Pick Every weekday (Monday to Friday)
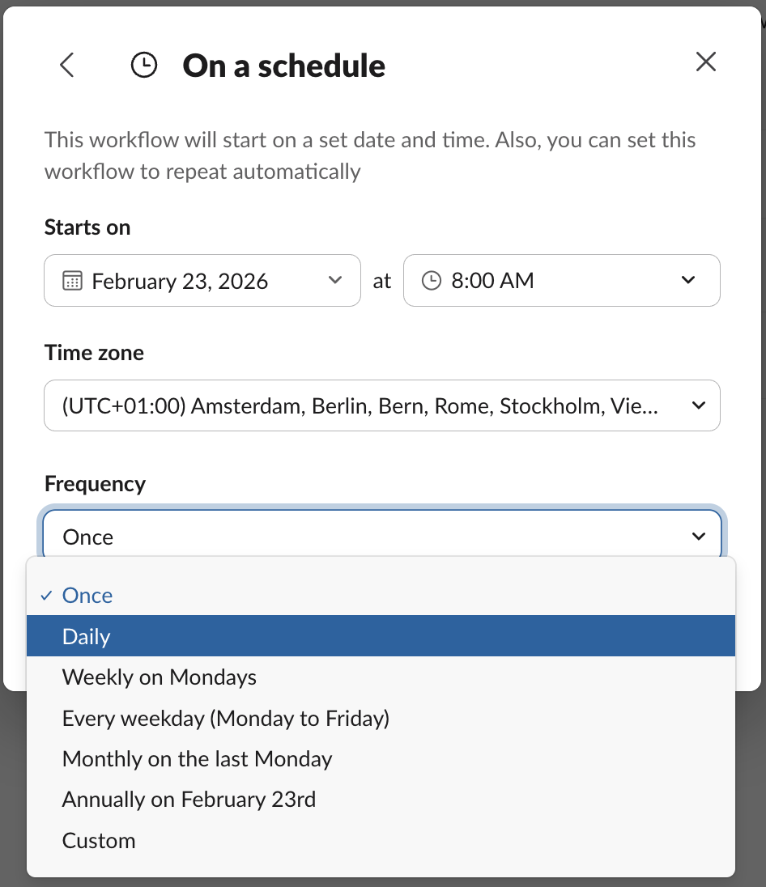 226,718
